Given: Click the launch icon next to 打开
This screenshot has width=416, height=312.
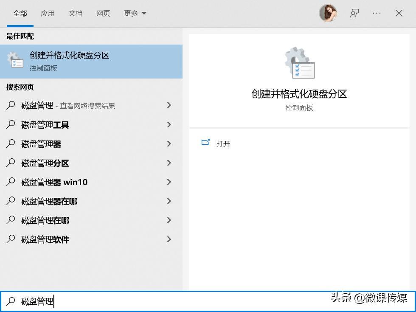Looking at the screenshot, I should [x=205, y=143].
